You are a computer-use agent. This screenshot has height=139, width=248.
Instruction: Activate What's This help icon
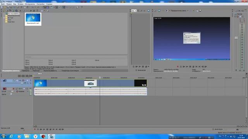(81, 7)
